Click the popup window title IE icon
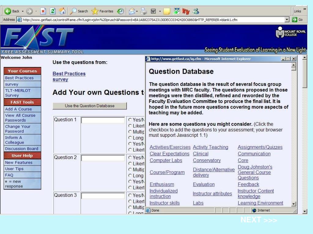The image size is (313, 234). click(148, 59)
